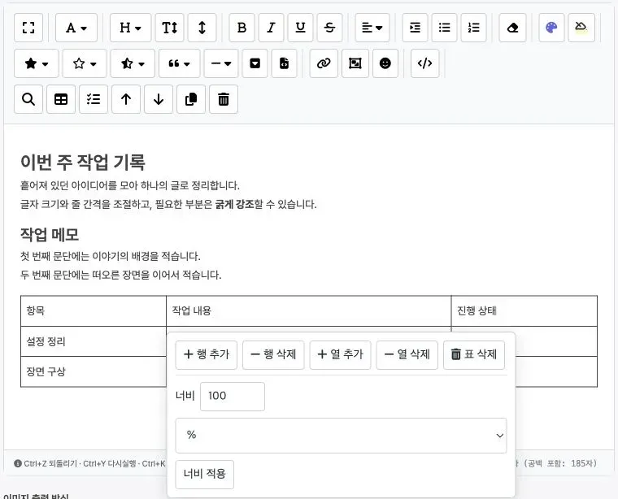Click the collapsible box icon
Screen dimensions: 618x499
click(x=255, y=63)
